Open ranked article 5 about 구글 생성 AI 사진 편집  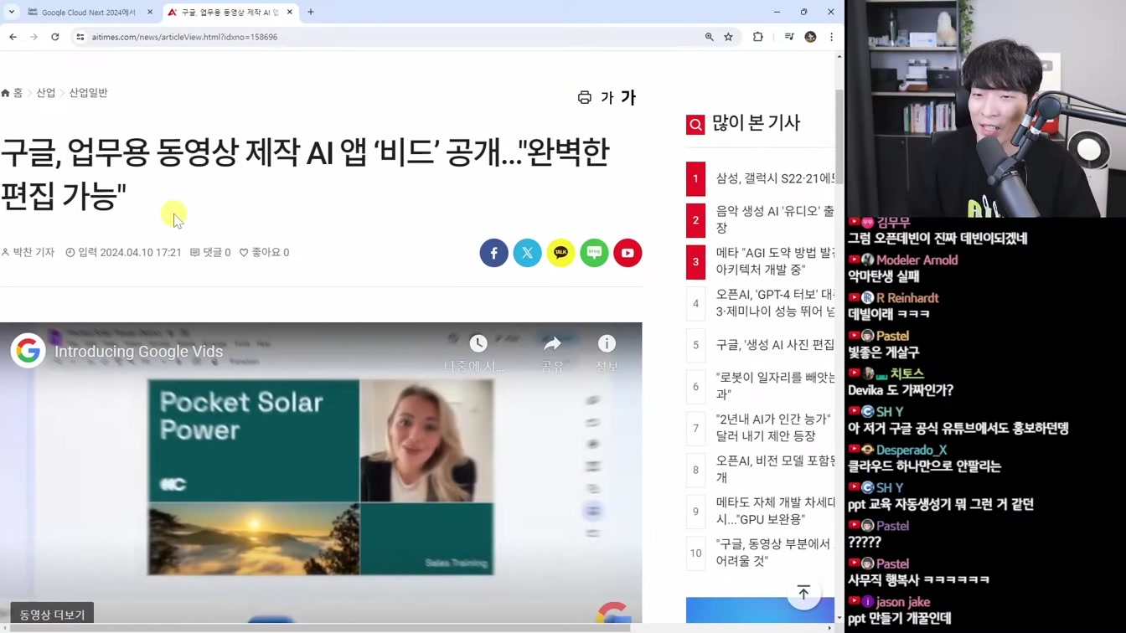[x=775, y=345]
